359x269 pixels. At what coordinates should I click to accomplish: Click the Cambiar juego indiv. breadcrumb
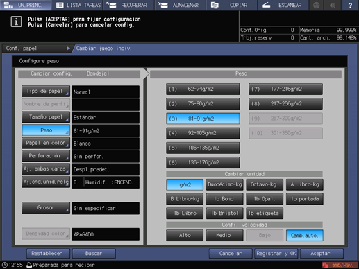pos(103,49)
